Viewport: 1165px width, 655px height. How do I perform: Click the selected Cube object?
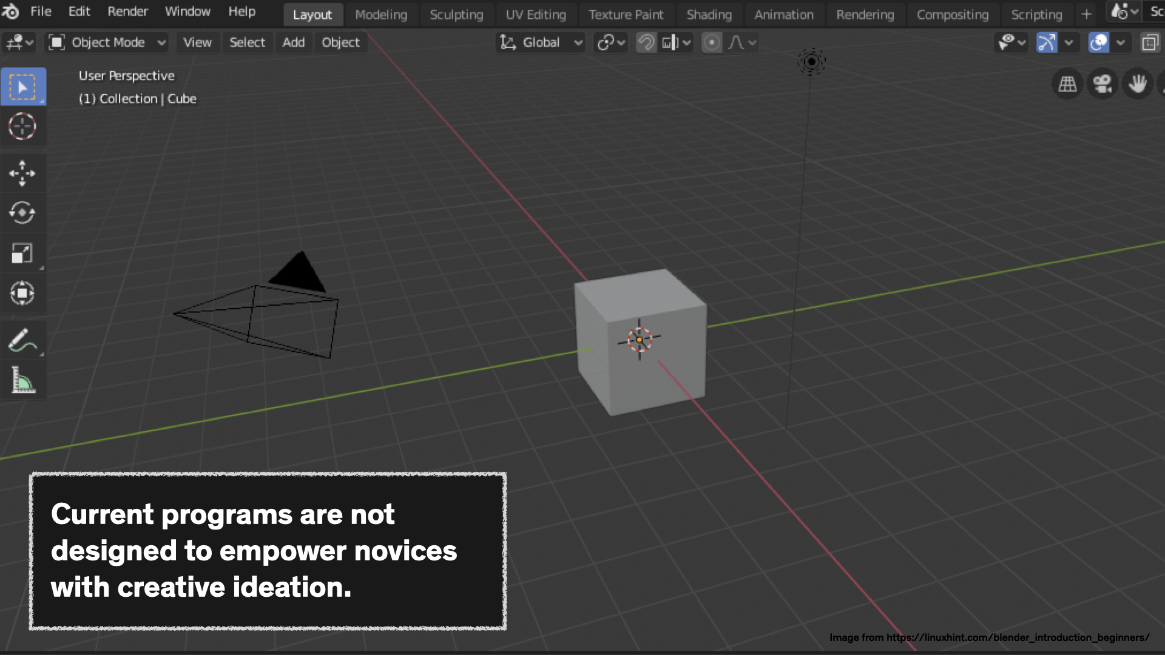coord(640,340)
